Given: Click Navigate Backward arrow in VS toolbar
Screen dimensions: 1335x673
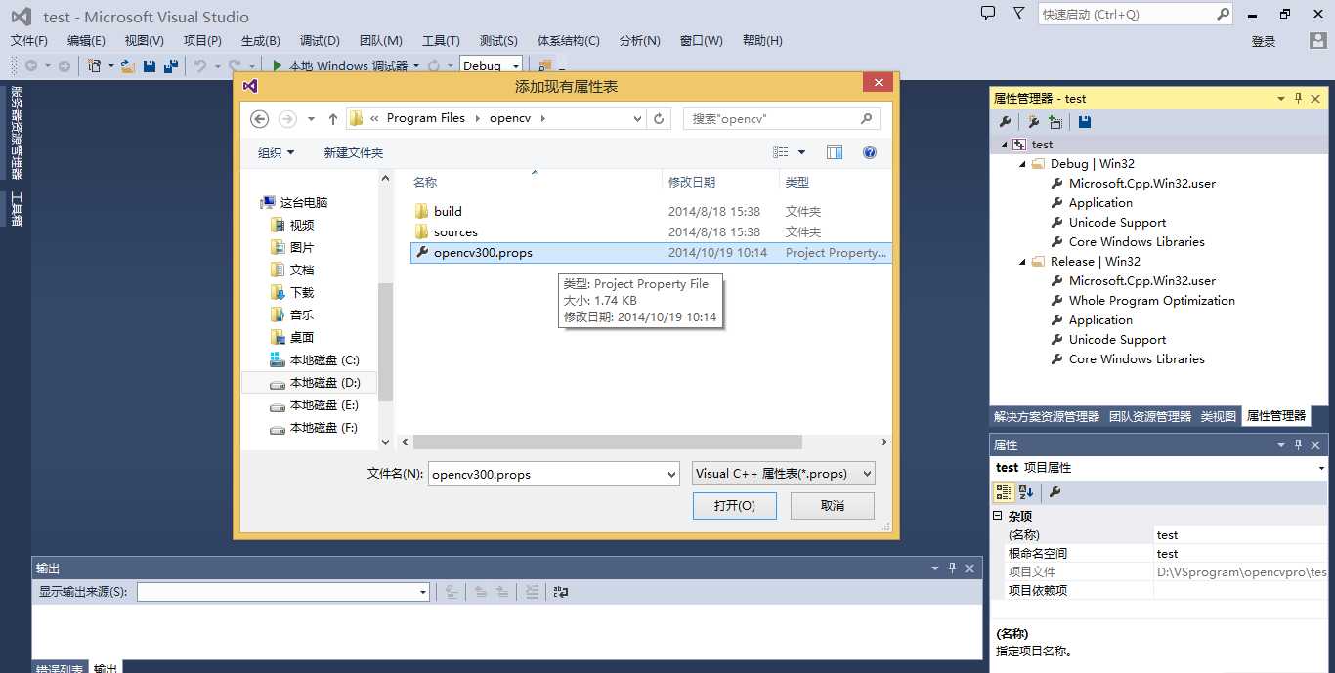Looking at the screenshot, I should pyautogui.click(x=31, y=66).
